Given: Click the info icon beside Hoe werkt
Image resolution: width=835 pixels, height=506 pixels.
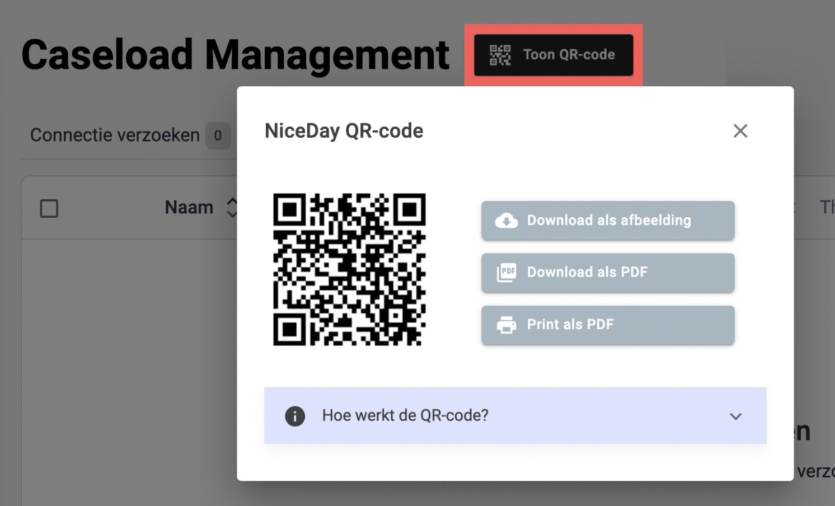Looking at the screenshot, I should point(295,416).
